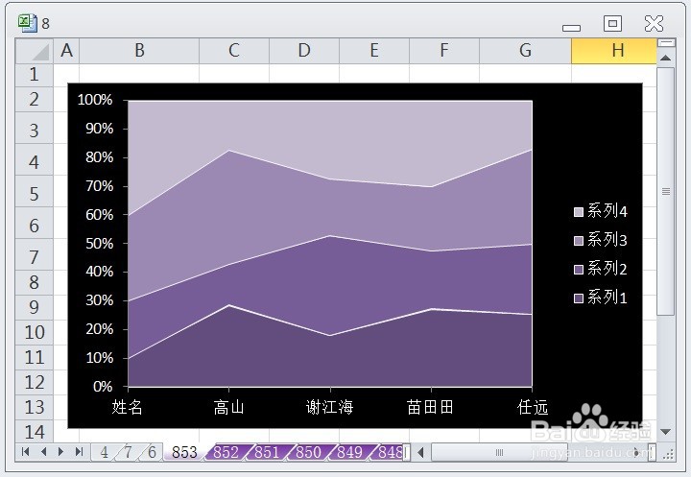Select the 系列4 legend label
Image resolution: width=691 pixels, height=477 pixels.
[x=608, y=211]
